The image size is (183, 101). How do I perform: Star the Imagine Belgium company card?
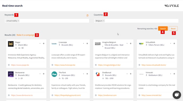(131, 43)
